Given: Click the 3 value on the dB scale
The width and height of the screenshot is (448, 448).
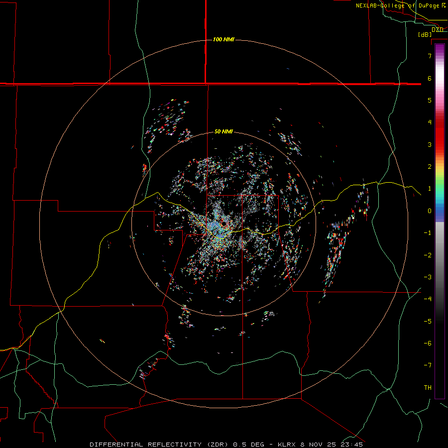Looking at the screenshot, I should [x=430, y=144].
